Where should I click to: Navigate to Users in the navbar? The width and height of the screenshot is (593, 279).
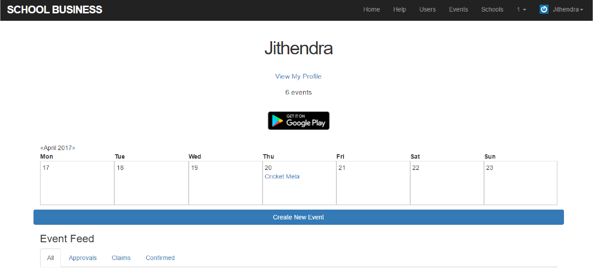(427, 9)
